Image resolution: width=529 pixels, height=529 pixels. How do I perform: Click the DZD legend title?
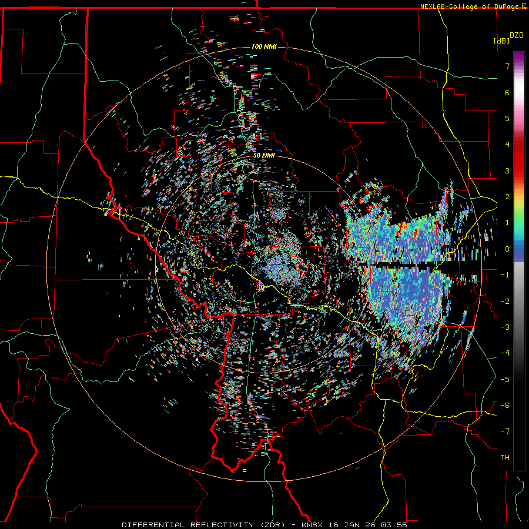[517, 35]
